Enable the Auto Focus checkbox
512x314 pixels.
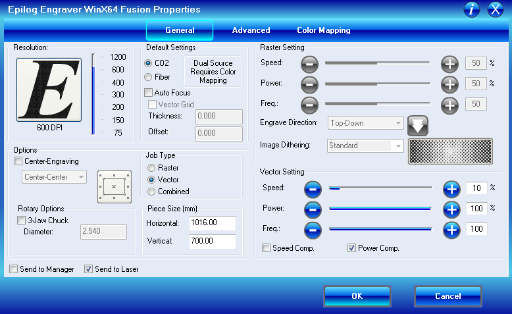point(149,93)
